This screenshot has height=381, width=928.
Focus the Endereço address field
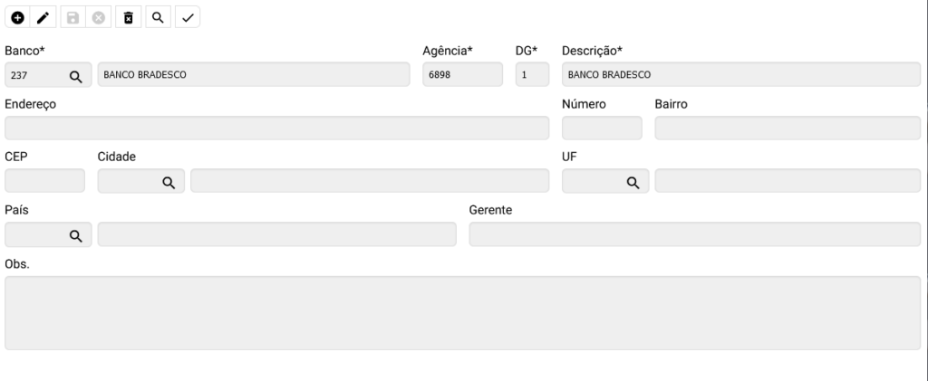pyautogui.click(x=276, y=129)
